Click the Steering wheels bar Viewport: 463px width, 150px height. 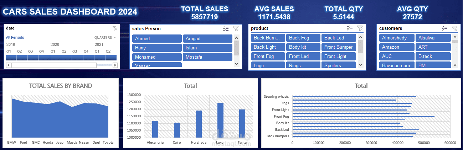(x=354, y=96)
